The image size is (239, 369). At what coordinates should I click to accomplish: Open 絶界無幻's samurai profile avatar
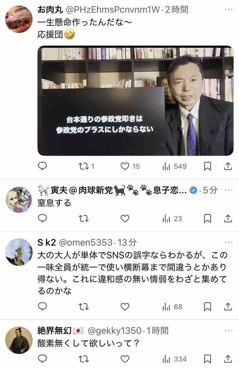pos(19,340)
